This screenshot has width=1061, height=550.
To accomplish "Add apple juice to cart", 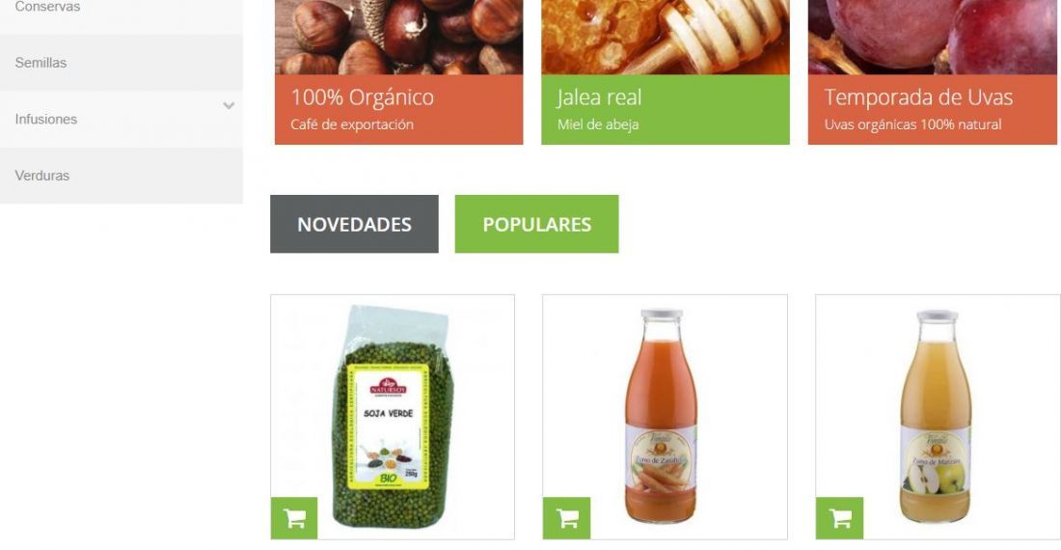I will (840, 518).
